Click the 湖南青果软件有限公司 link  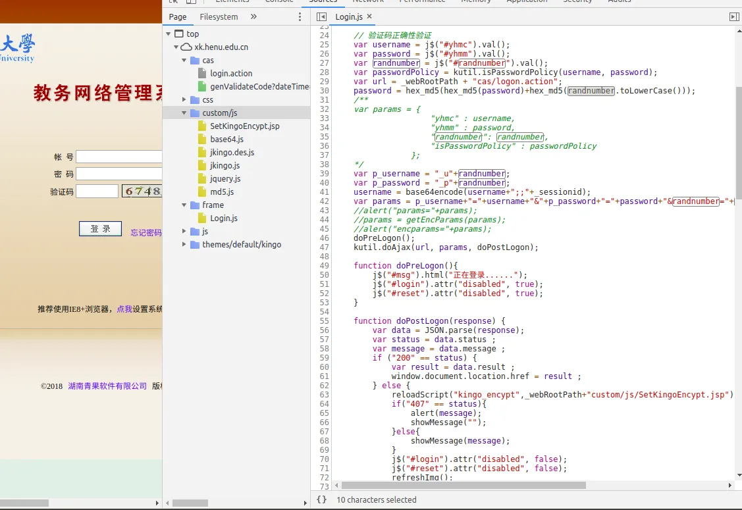pos(107,386)
